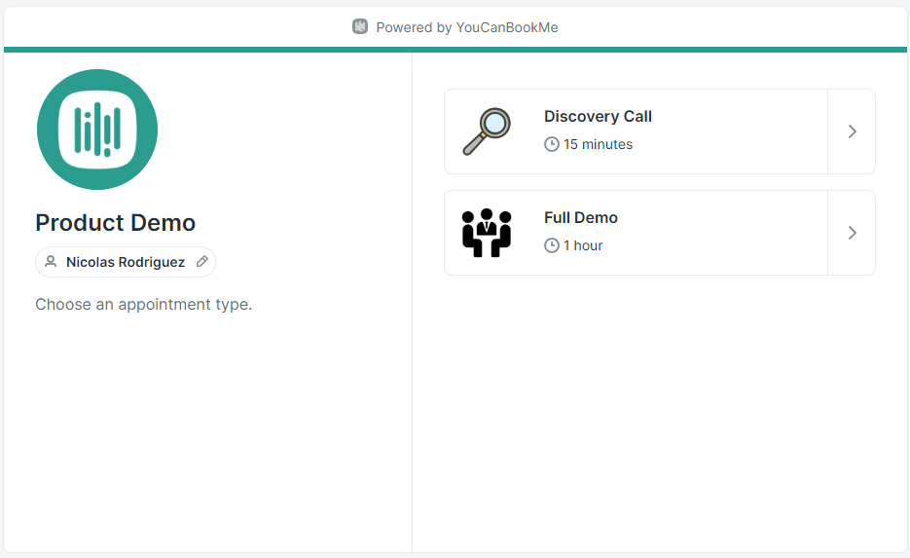Click the clock icon next to 15 minutes
Viewport: 910px width, 558px height.
(551, 144)
